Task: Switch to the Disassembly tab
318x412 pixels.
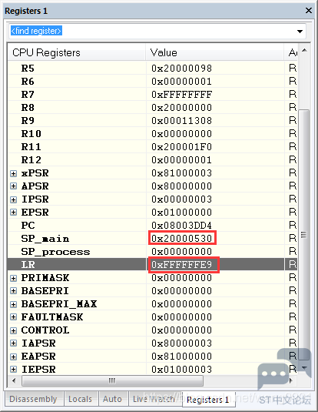Action: [x=33, y=399]
